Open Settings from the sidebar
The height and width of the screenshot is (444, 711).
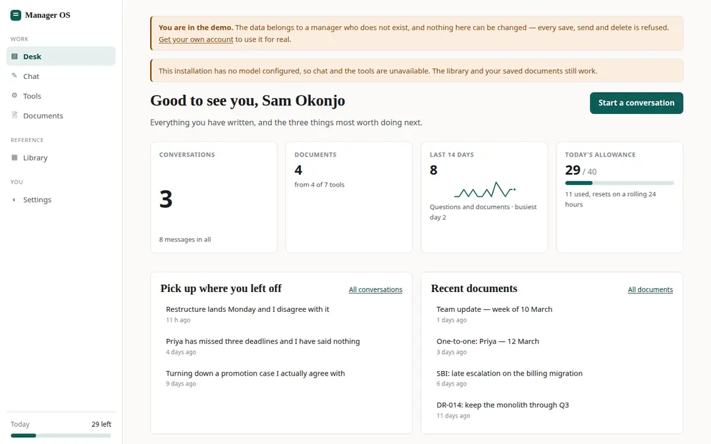point(61,199)
